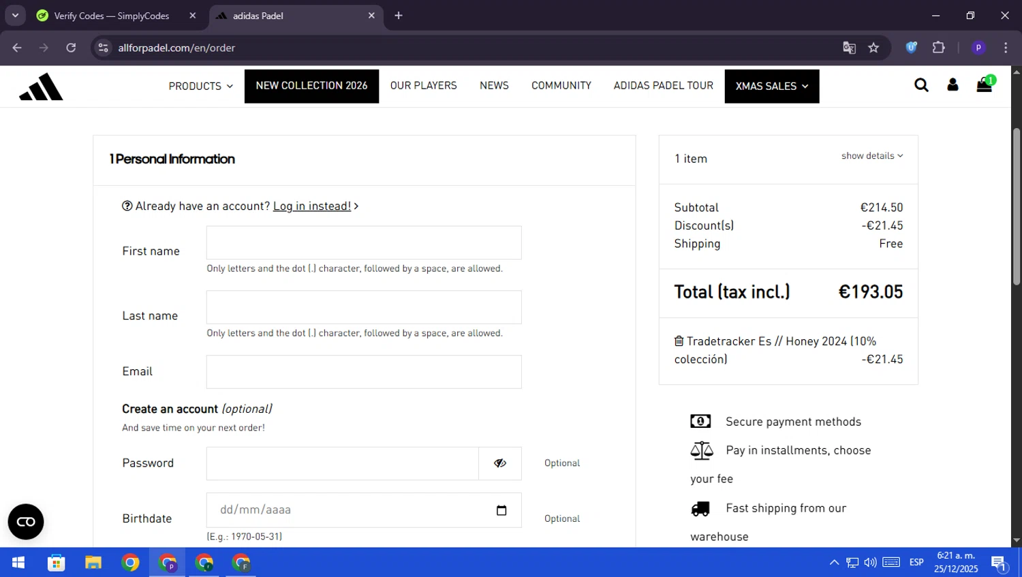Click the ESP language indicator

point(916,563)
